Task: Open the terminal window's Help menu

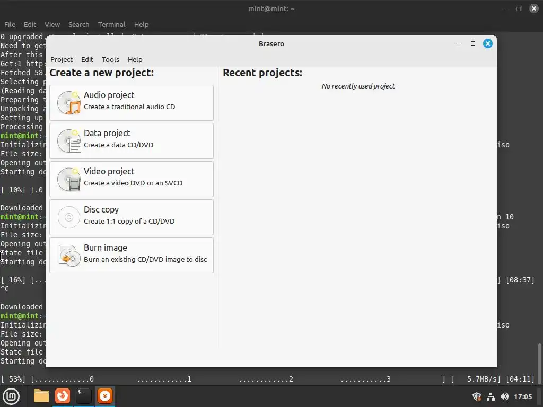Action: click(x=141, y=24)
